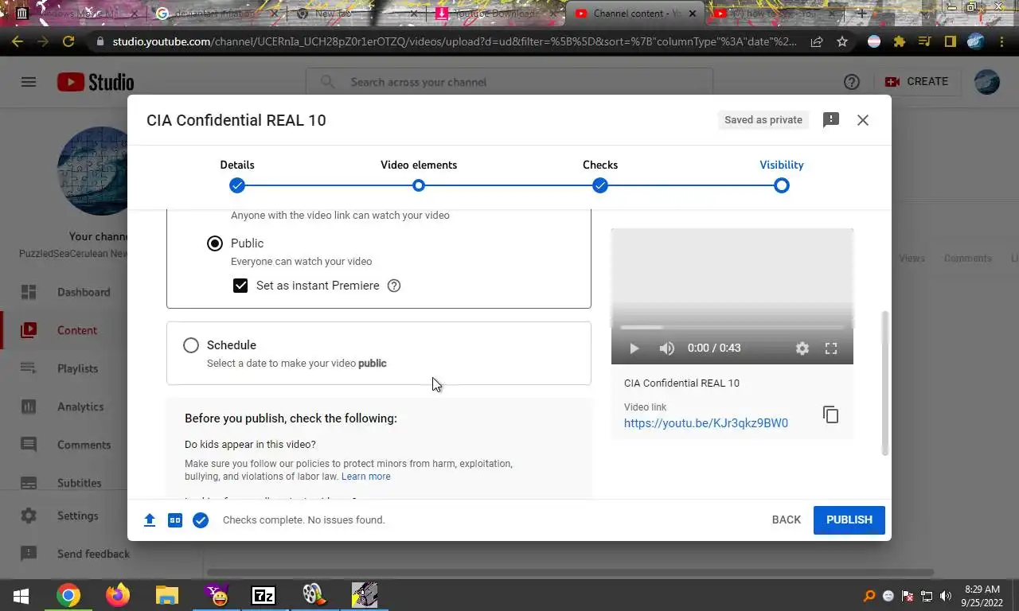Click the browser back arrow

[x=18, y=42]
